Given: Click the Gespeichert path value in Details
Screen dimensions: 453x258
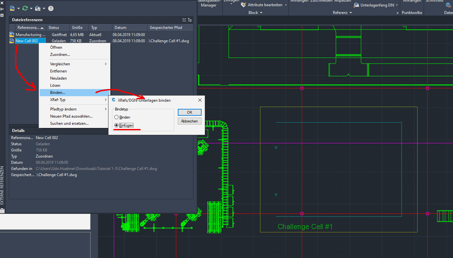Looking at the screenshot, I should [56, 175].
